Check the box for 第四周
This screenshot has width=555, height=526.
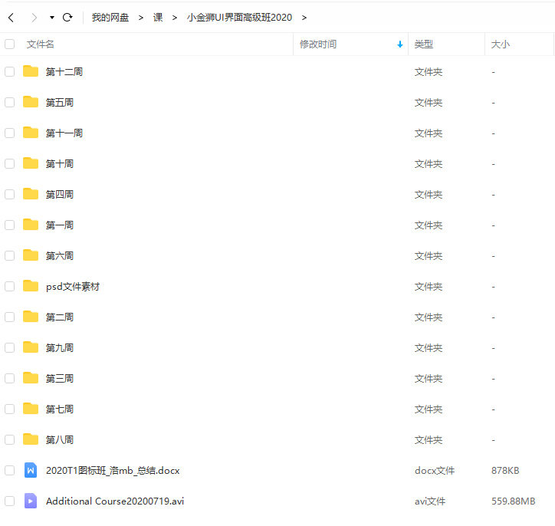9,194
